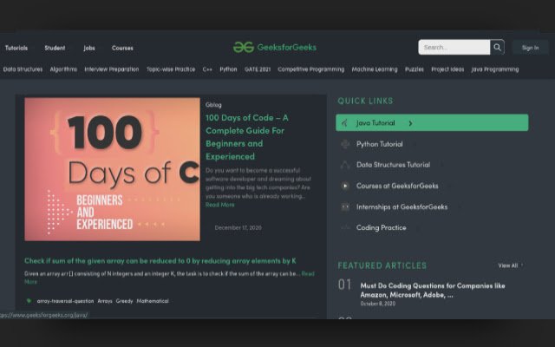Open the 100 Days of Code thumbnail image
This screenshot has height=347, width=555.
coord(112,169)
